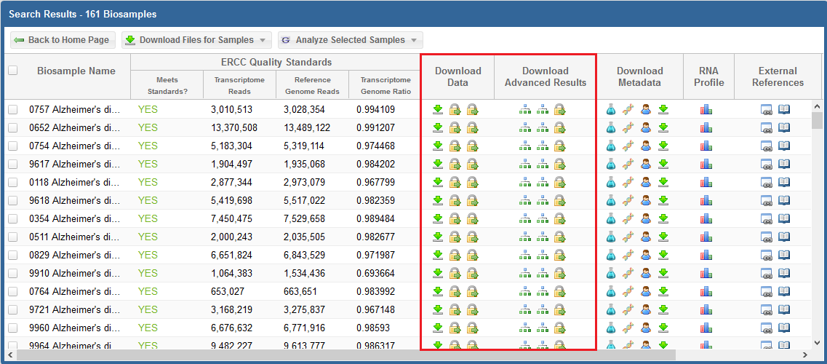Screen dimensions: 827x364
Task: Open the Download Files for Samples dropdown
Action: pos(196,40)
